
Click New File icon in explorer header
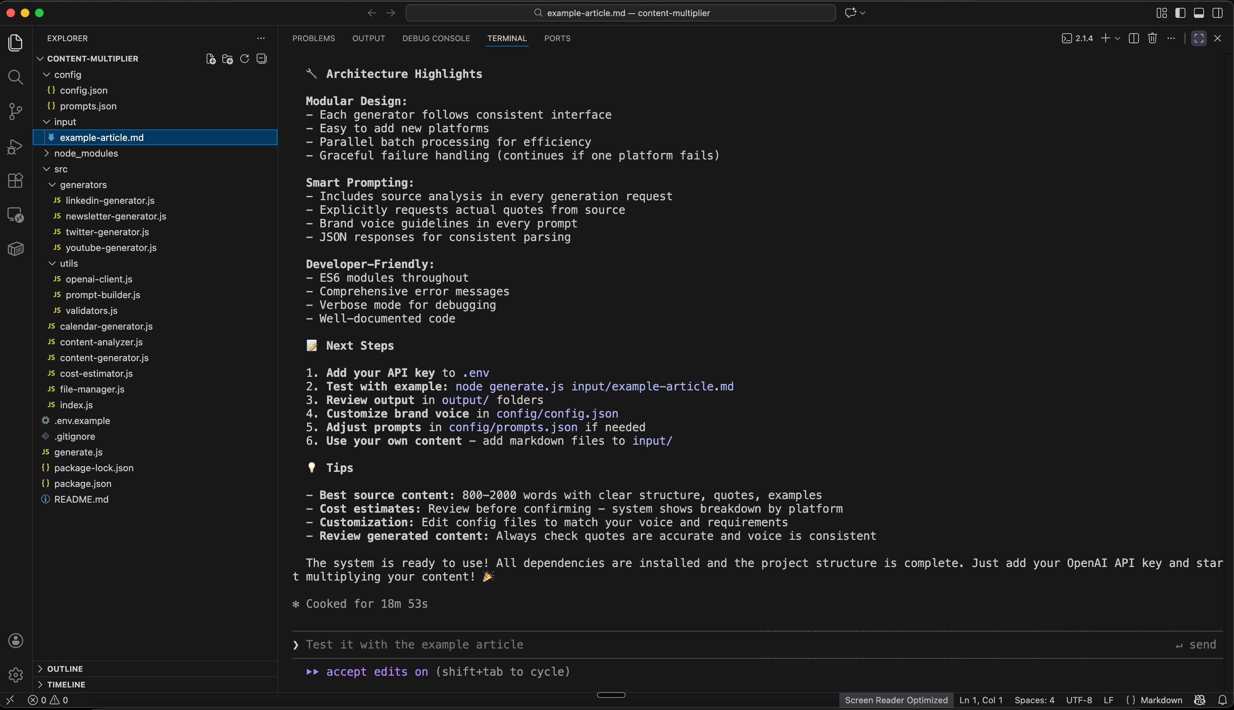click(x=211, y=59)
